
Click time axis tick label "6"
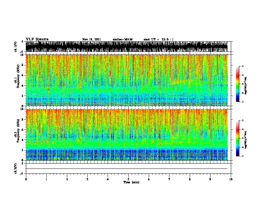click(x=149, y=179)
